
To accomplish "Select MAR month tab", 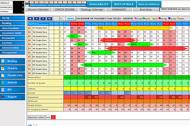I will pyautogui.click(x=41, y=2).
